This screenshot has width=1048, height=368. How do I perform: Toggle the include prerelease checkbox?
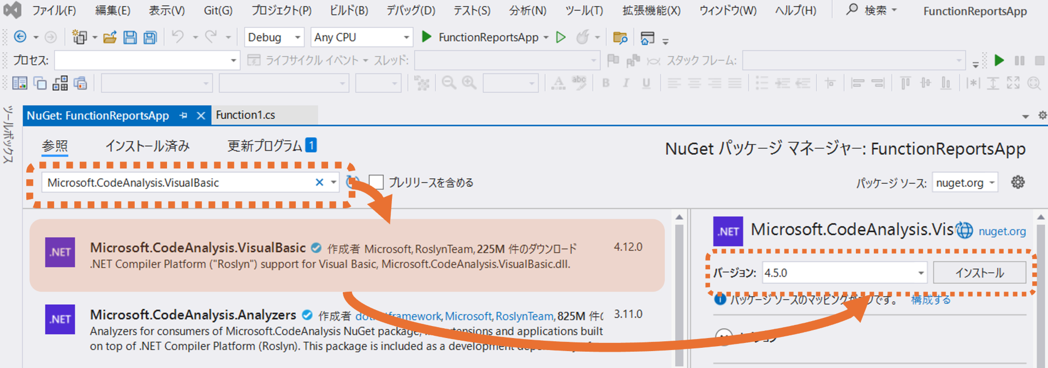[x=376, y=182]
